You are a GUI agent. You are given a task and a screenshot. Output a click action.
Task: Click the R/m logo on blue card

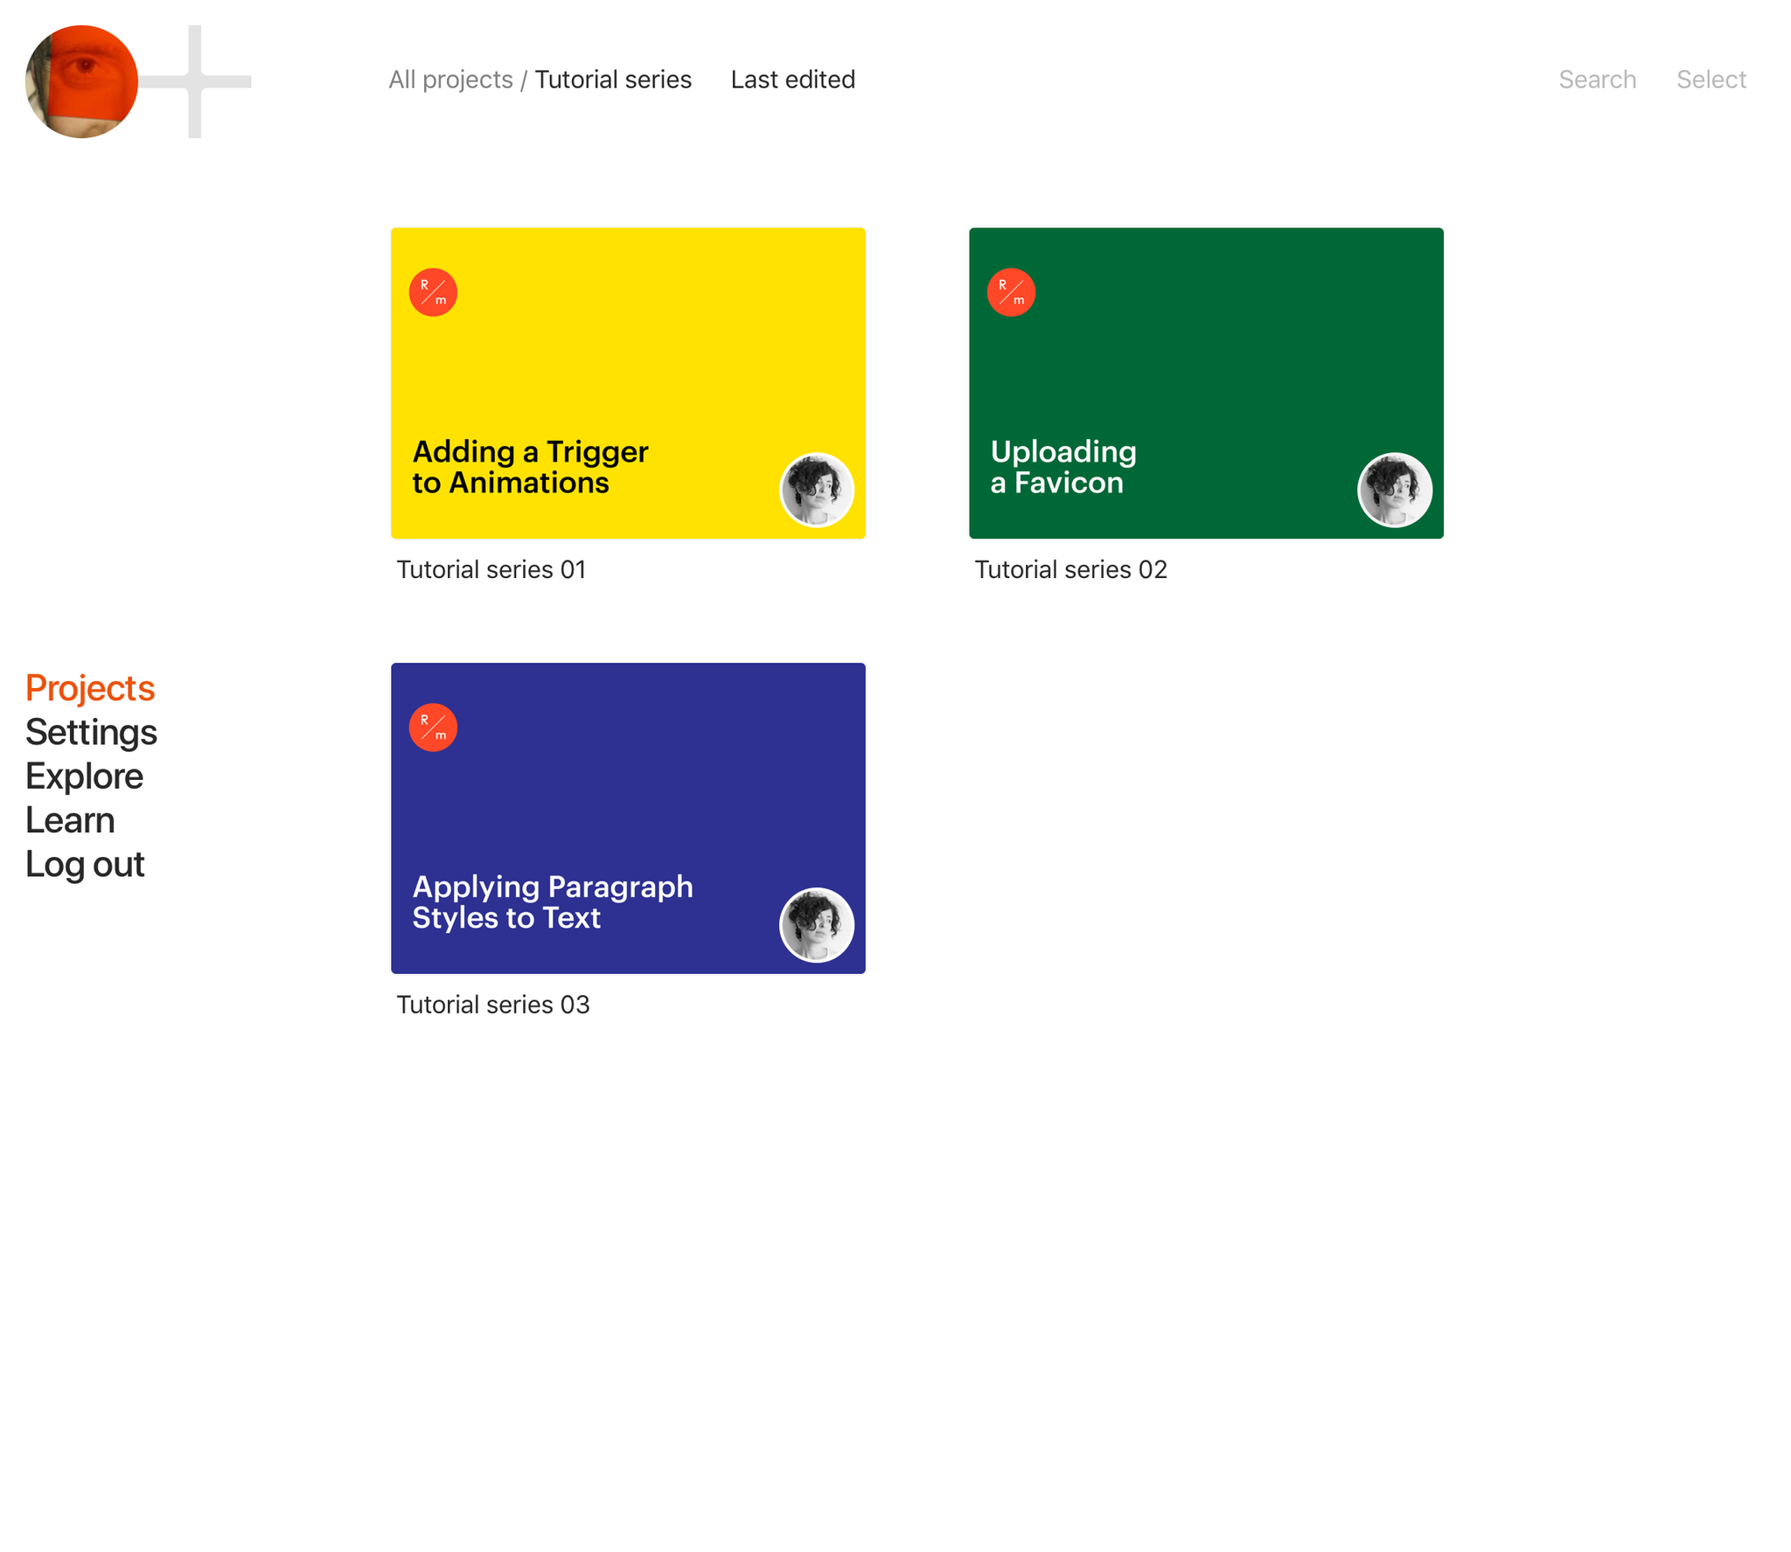433,727
